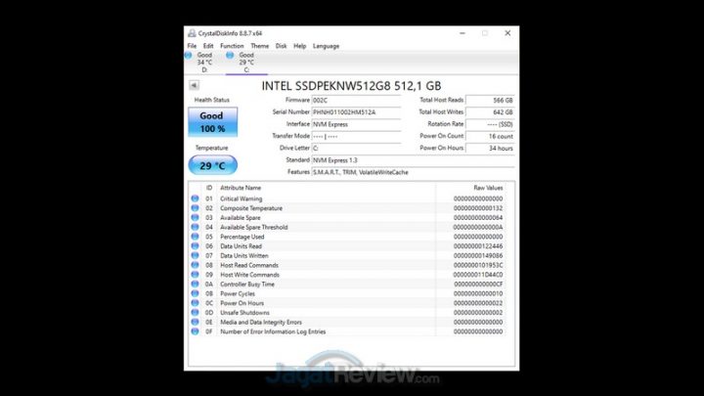Open the Language menu
The width and height of the screenshot is (704, 396).
(326, 46)
